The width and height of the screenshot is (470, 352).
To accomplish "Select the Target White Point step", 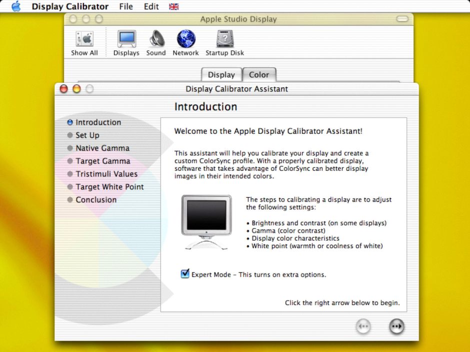I will (x=105, y=187).
